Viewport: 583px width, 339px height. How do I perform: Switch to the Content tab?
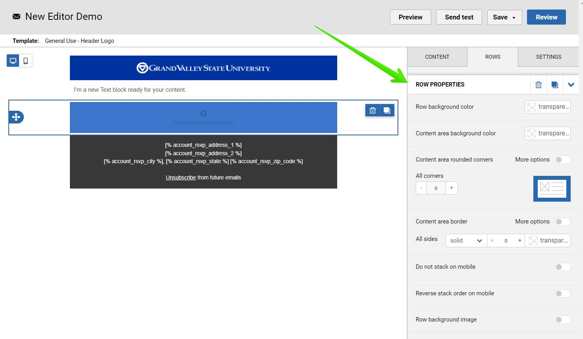point(437,57)
